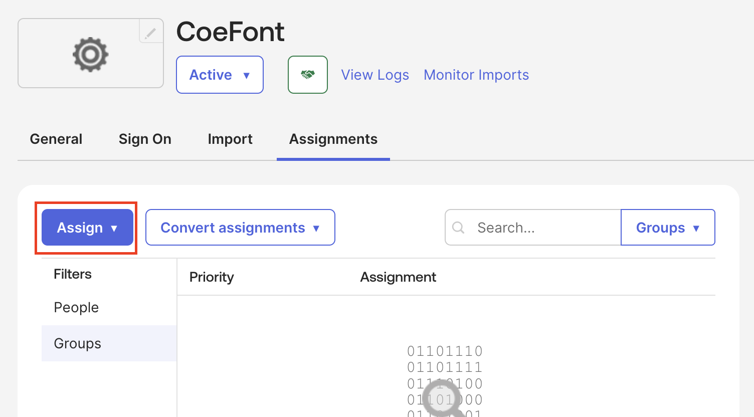Expand the Convert assignments dropdown
Screen dimensions: 754x417
240,228
